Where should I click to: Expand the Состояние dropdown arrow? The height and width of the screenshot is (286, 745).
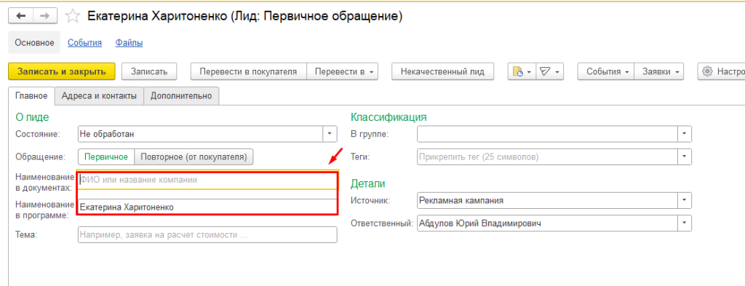[x=330, y=134]
